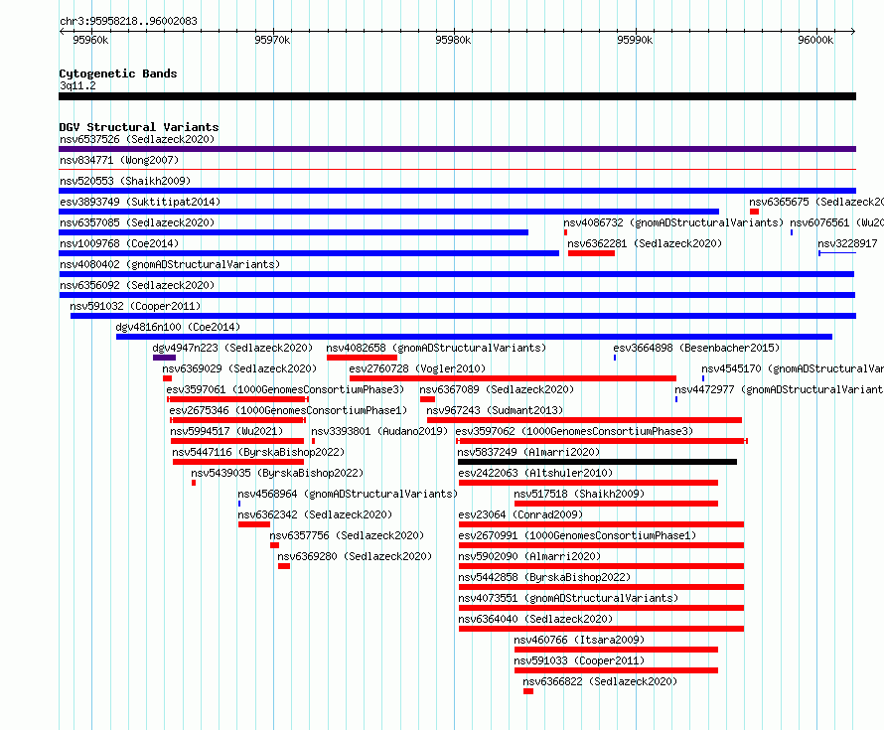Viewport: 884px width, 730px height.
Task: Click the 3q11.2 band label
Action: (77, 85)
